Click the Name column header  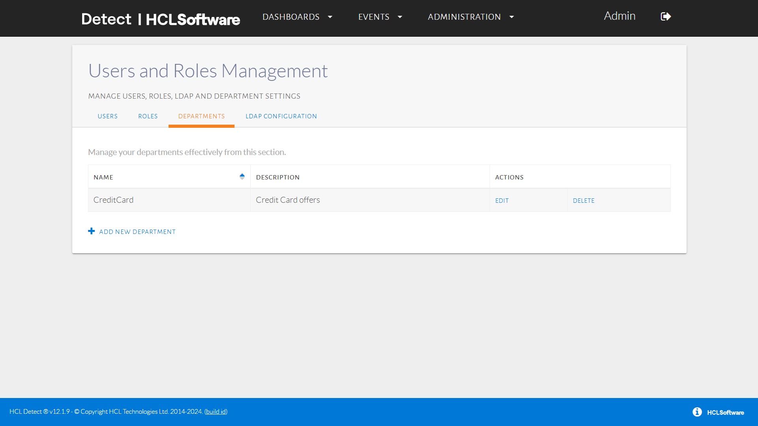pos(103,177)
